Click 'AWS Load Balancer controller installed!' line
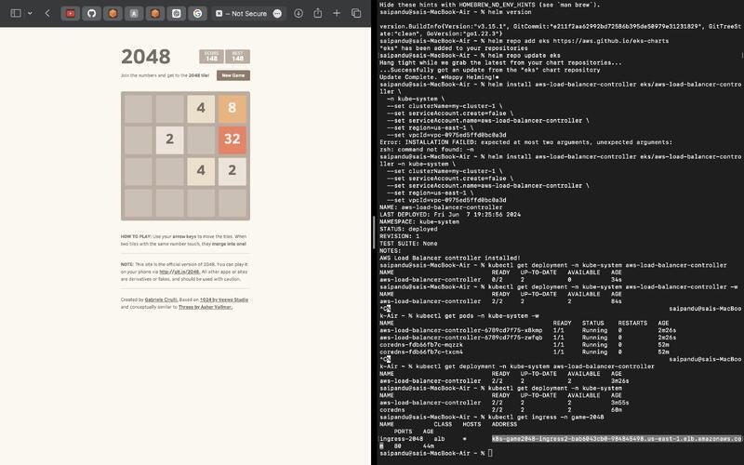The width and height of the screenshot is (744, 465). (450, 258)
